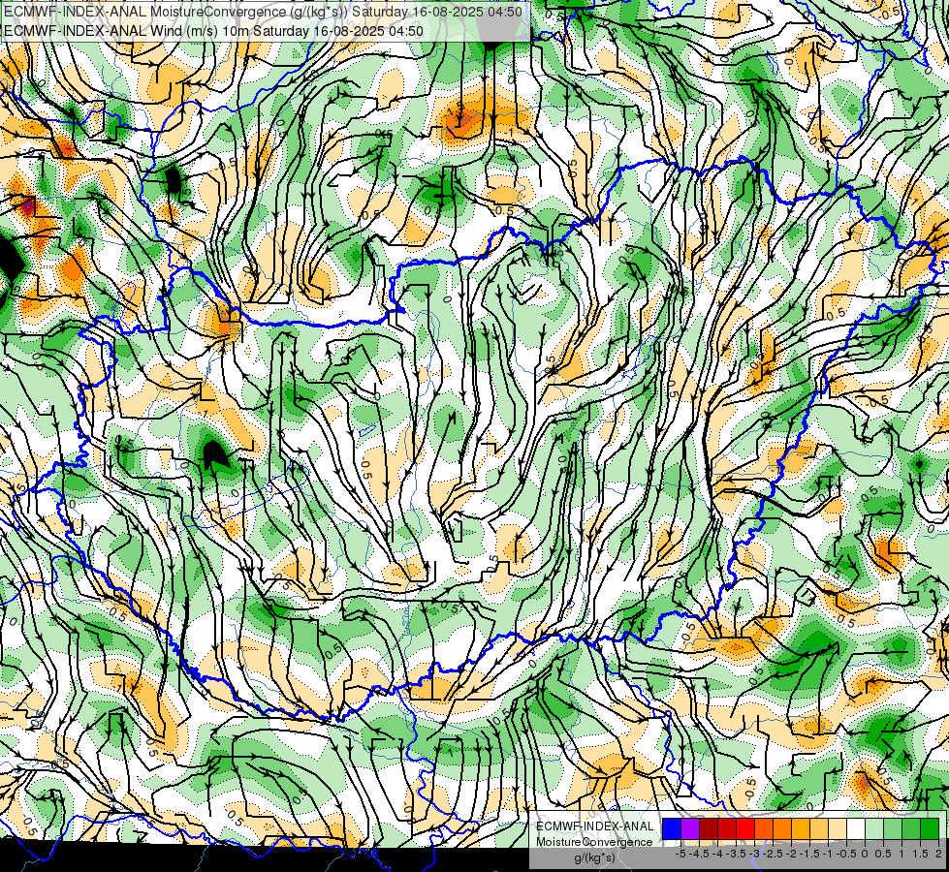Click the MoistureConvergence title line at top
This screenshot has width=949, height=872.
pos(263,12)
